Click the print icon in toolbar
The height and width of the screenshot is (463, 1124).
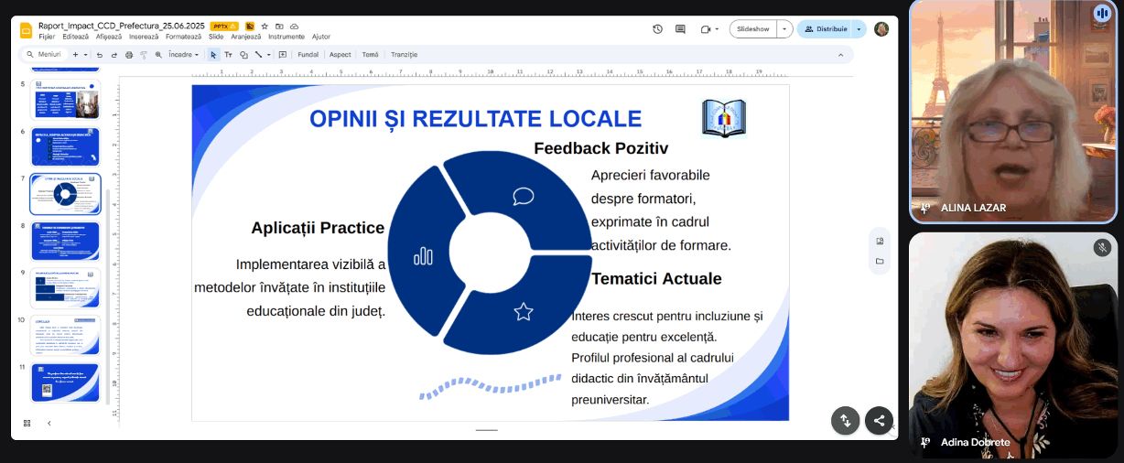(x=129, y=55)
